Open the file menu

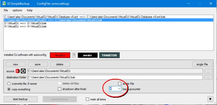point(6,10)
